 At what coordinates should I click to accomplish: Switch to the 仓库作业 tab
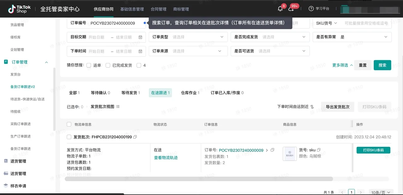pyautogui.click(x=190, y=93)
